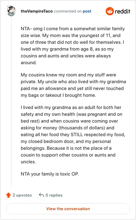This screenshot has height=220, width=136.
Task: Click the single word "around." ending paragraph one
Action: (29, 63)
